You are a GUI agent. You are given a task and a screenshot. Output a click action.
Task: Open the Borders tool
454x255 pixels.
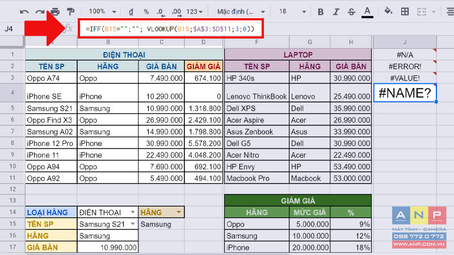point(405,12)
